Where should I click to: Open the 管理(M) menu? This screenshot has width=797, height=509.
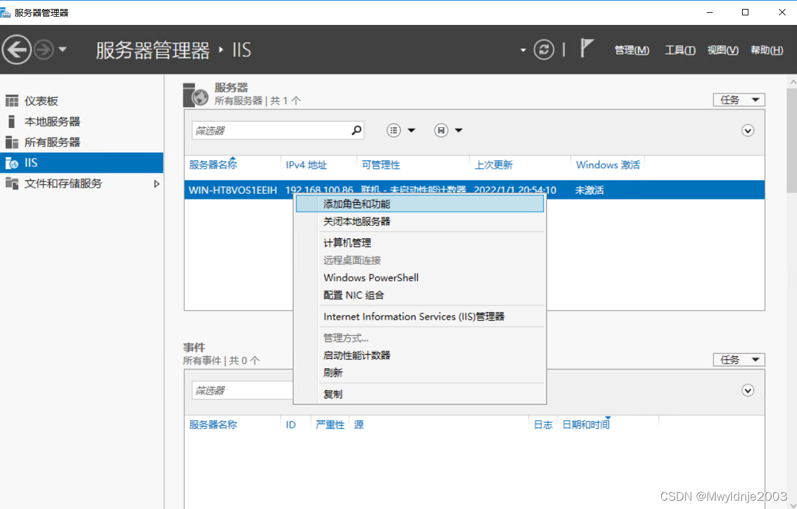click(x=631, y=50)
